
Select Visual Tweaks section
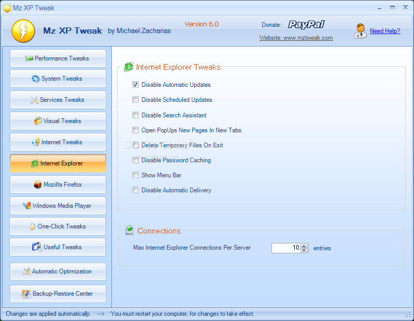click(58, 121)
